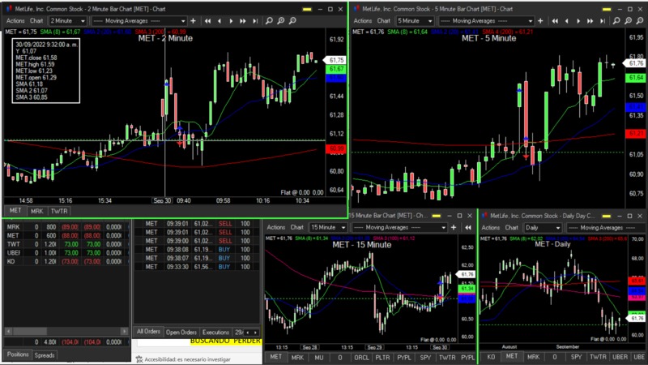Jump to last bar in 2 Minute chart
Image resolution: width=648 pixels, height=365 pixels.
[254, 19]
